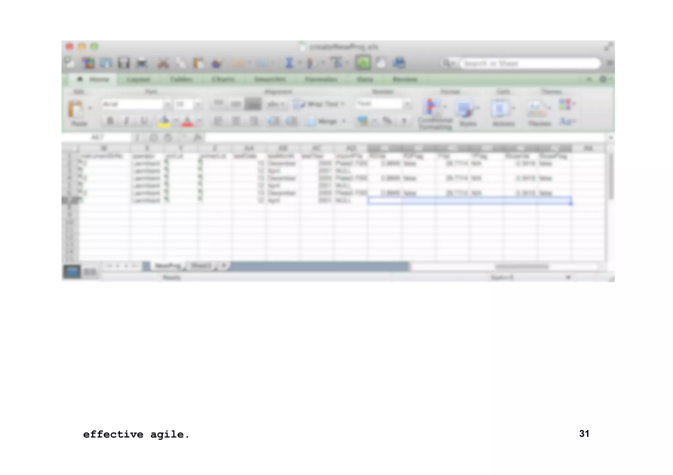Click the highlighted green toolbar icon
This screenshot has width=673, height=475.
click(x=363, y=63)
